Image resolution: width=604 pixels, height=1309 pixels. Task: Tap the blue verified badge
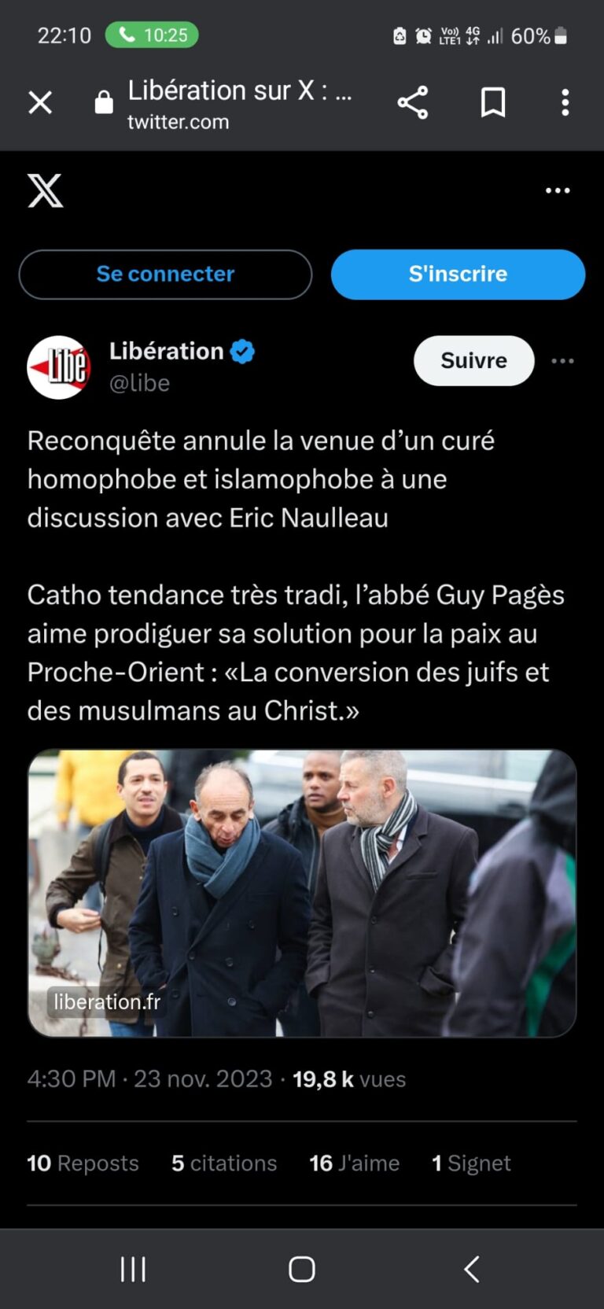(242, 352)
